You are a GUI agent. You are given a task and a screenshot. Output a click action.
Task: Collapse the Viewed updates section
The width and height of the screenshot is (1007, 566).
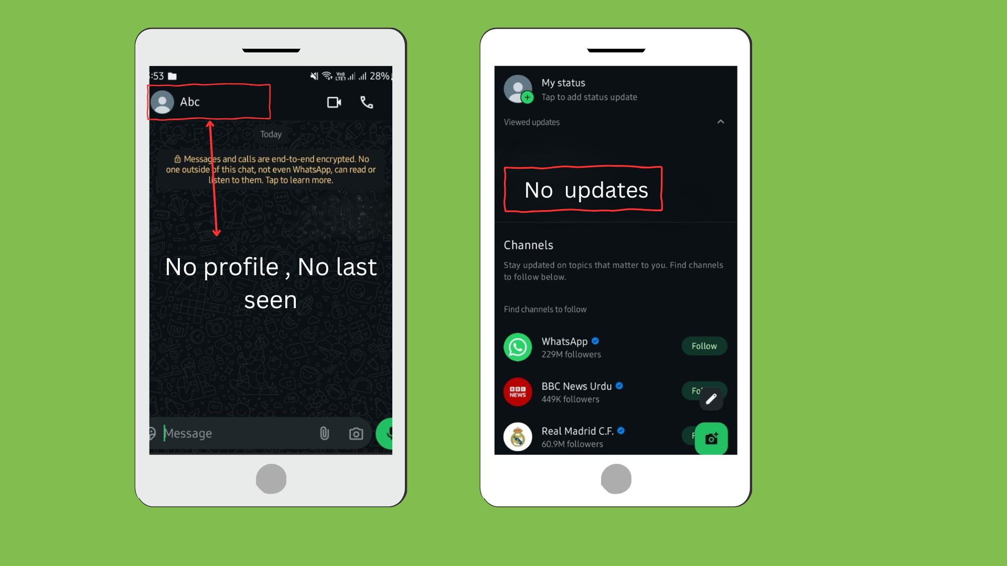pyautogui.click(x=721, y=122)
